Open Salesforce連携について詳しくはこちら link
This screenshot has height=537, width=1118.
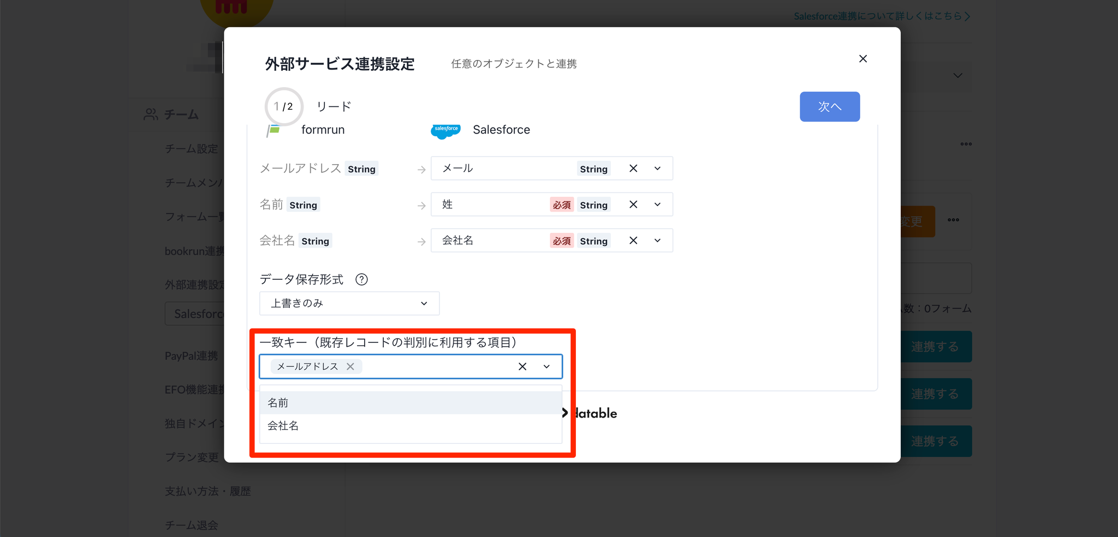(x=881, y=16)
